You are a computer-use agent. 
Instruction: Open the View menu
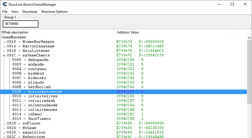[x=15, y=11]
